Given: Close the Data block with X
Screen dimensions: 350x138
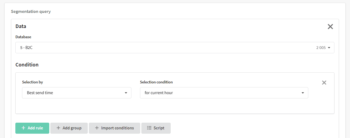Looking at the screenshot, I should click(x=330, y=26).
